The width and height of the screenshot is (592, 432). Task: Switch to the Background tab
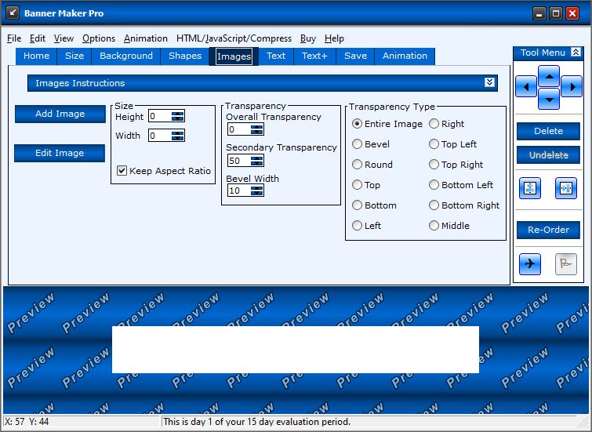click(x=126, y=56)
